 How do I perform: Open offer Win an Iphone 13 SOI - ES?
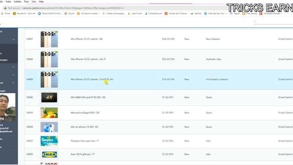[84, 127]
